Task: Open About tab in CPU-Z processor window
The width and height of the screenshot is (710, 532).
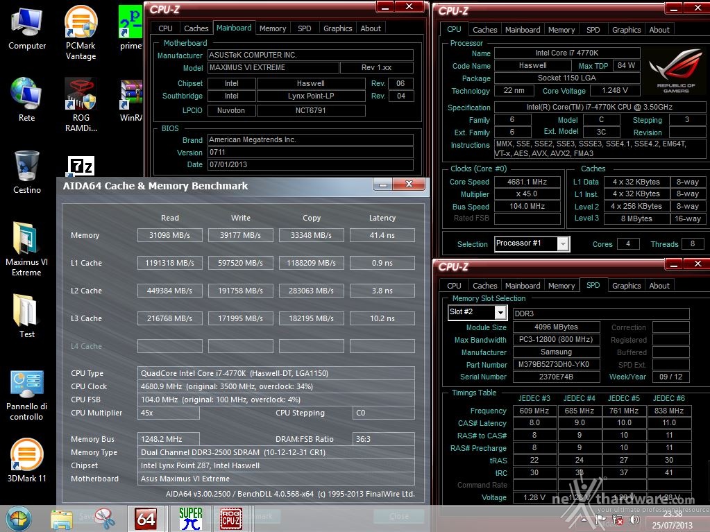Action: pyautogui.click(x=659, y=30)
